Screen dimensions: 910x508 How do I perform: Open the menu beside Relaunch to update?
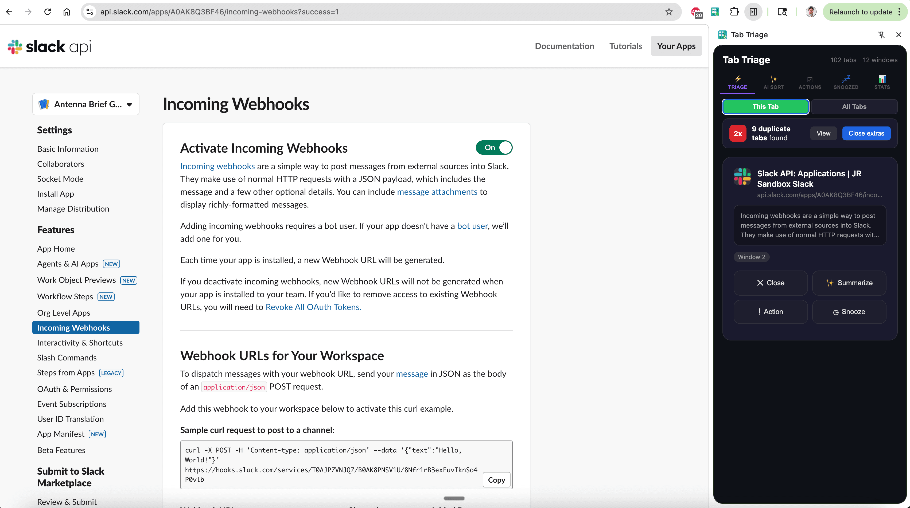coord(900,12)
